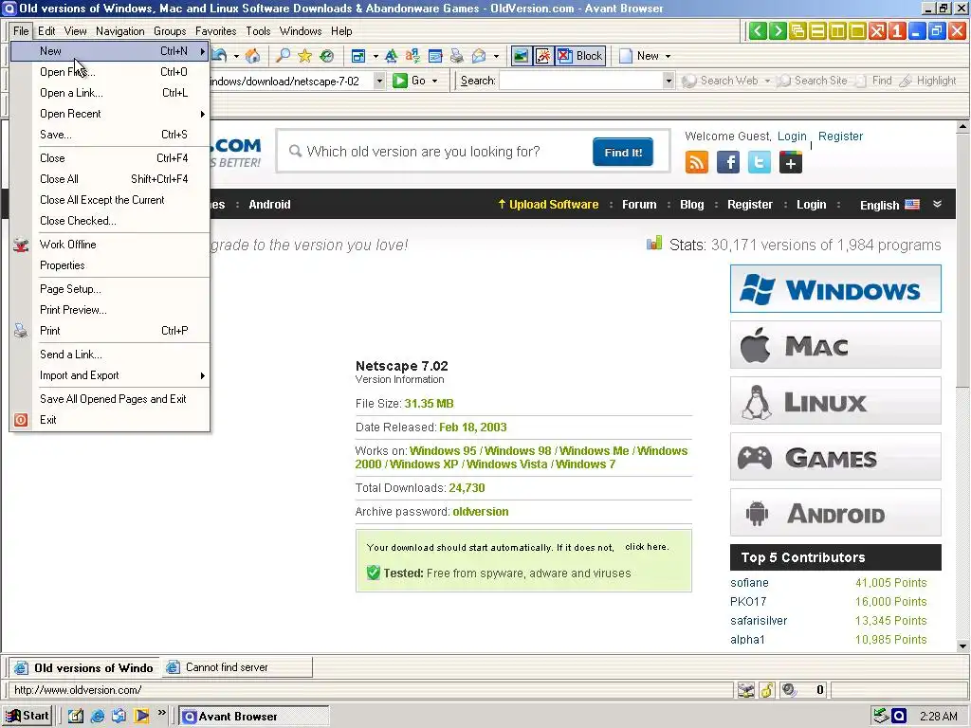The height and width of the screenshot is (728, 971).
Task: Expand Open Recent submenu
Action: pos(110,114)
